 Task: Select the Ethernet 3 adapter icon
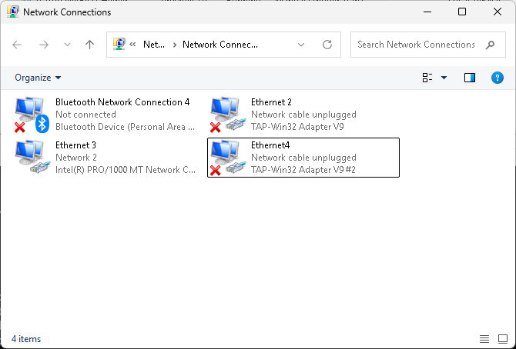tap(31, 157)
